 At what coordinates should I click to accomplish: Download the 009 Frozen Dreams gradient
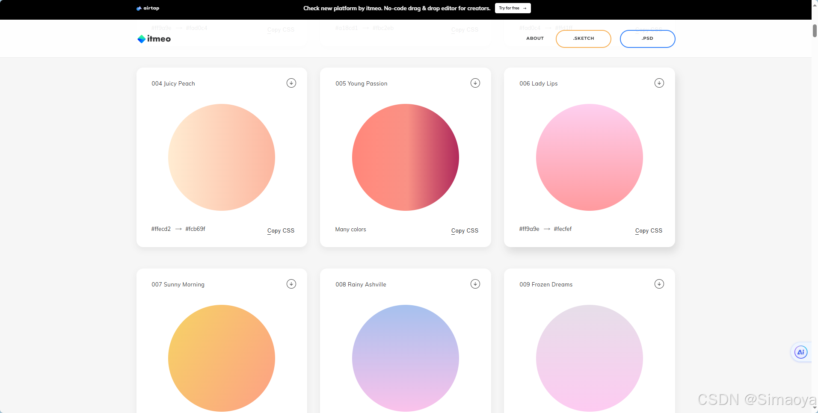coord(659,284)
